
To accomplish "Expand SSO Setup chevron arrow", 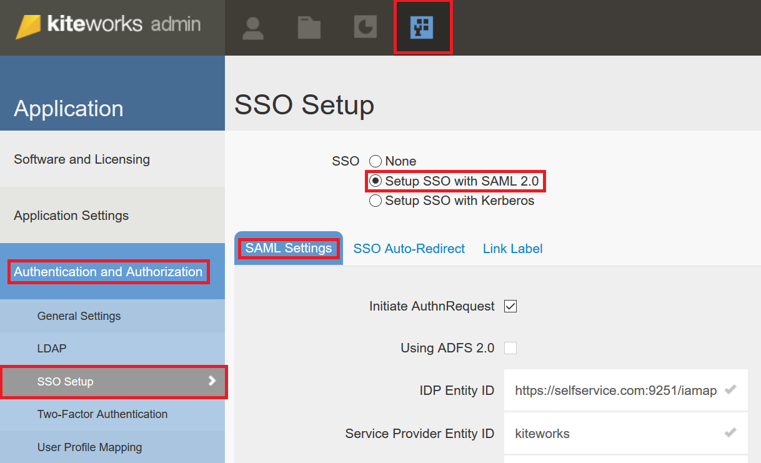I will [x=212, y=381].
